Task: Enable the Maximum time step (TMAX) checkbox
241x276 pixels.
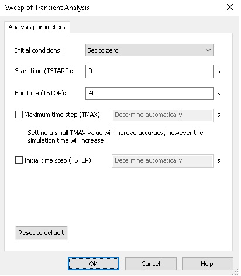Action: pos(19,115)
